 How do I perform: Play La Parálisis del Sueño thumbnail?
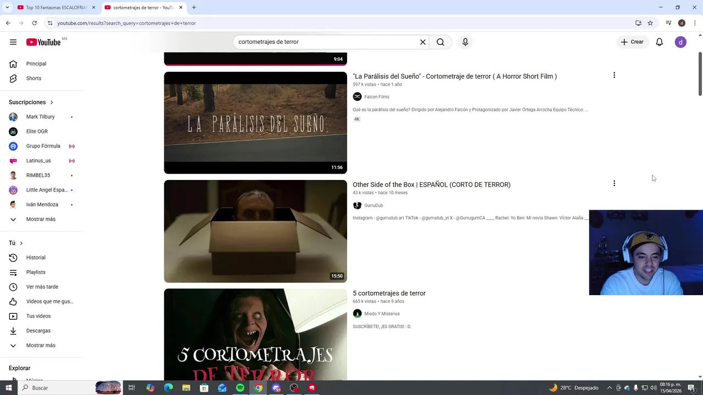pos(255,123)
